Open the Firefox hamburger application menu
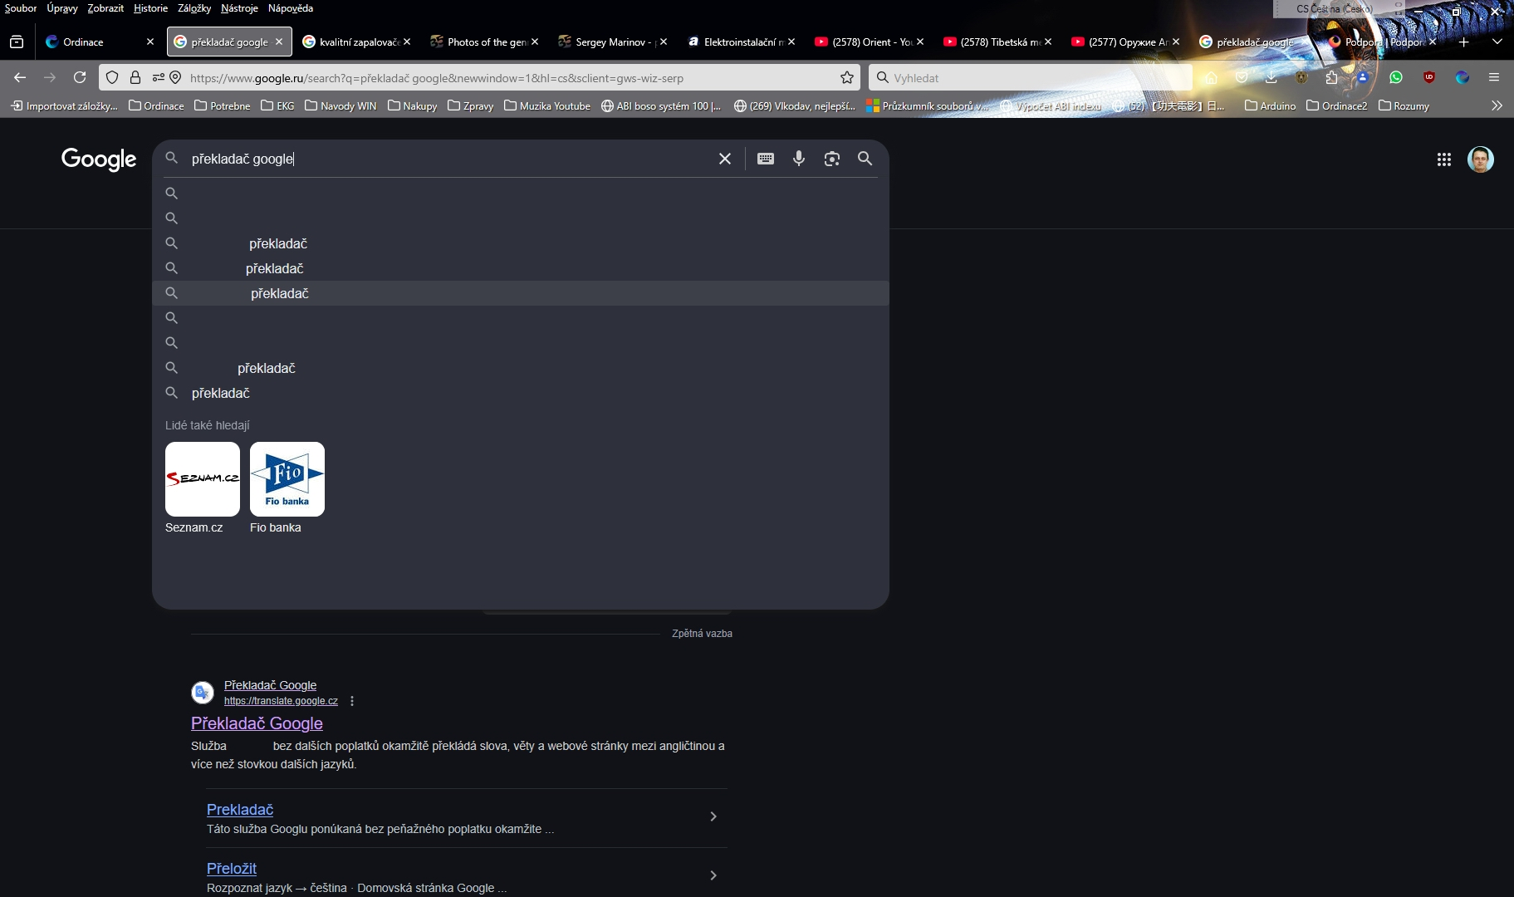 click(x=1494, y=77)
